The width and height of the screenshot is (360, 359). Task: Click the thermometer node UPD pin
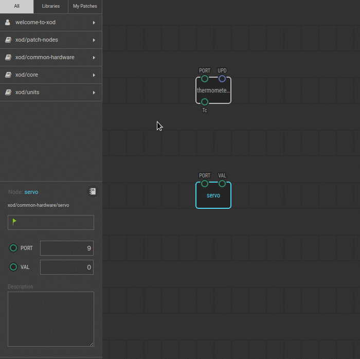(x=222, y=79)
